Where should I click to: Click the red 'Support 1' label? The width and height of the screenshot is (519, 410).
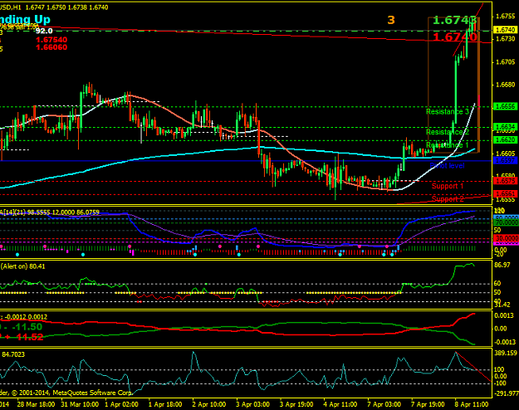448,186
